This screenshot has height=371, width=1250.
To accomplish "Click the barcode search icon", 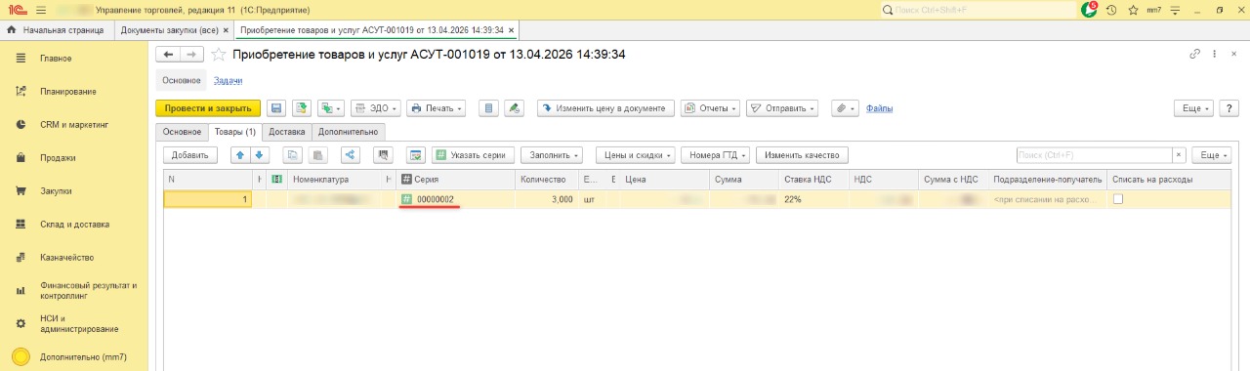I will point(383,154).
